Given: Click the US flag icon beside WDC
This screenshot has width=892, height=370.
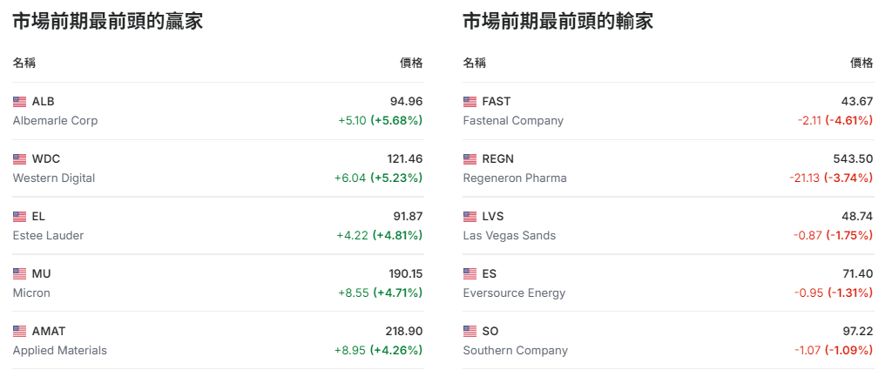Looking at the screenshot, I should point(19,159).
